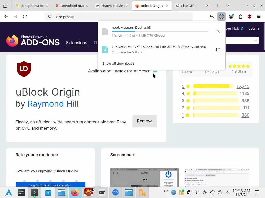Open the system settings taskbar icon
This screenshot has height=198, width=265.
tap(21, 192)
